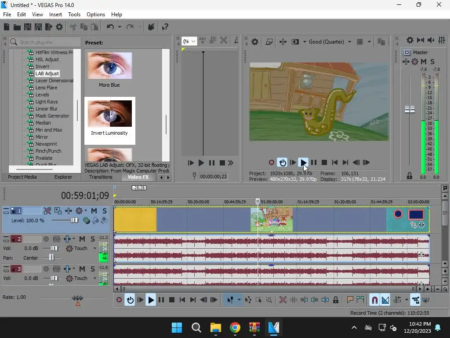Select the Lens Flare plug-in
This screenshot has width=450, height=338.
(46, 88)
